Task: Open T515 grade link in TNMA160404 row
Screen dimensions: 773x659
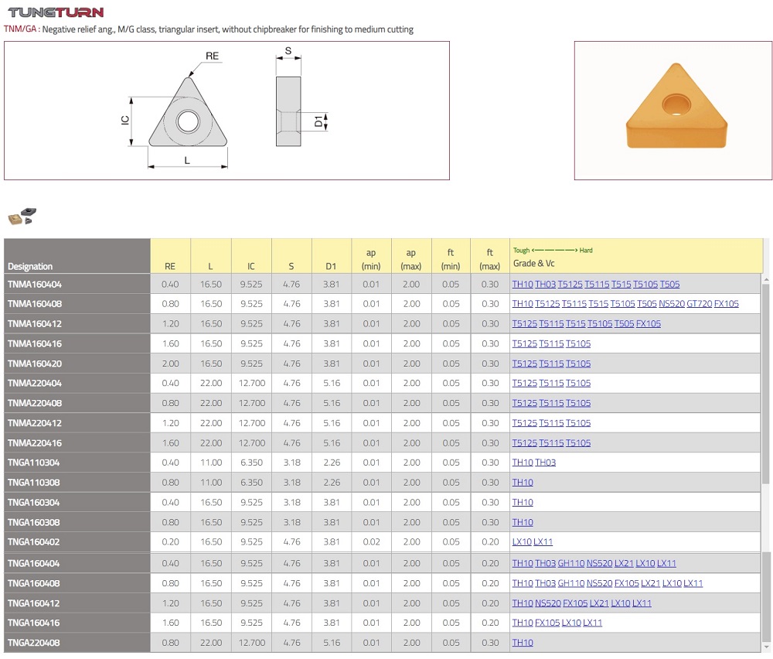Action: 621,284
